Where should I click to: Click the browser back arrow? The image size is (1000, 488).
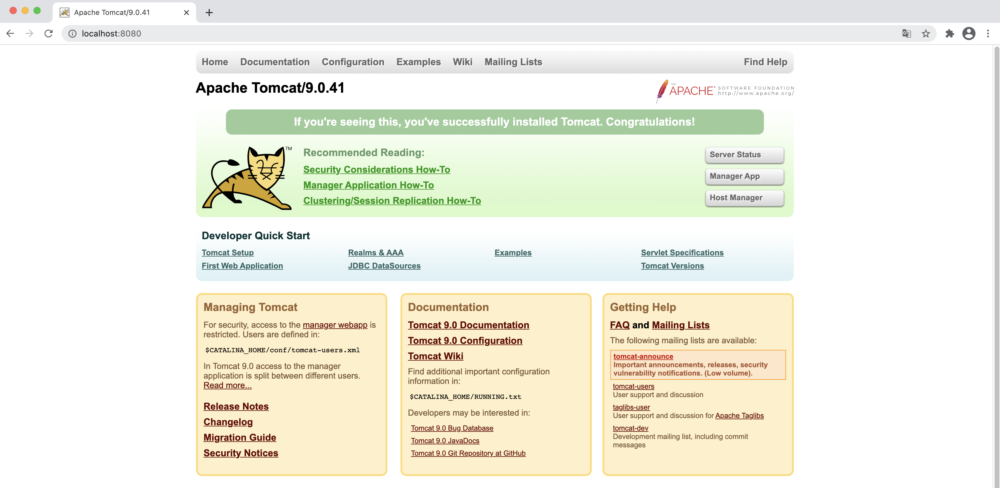point(10,33)
